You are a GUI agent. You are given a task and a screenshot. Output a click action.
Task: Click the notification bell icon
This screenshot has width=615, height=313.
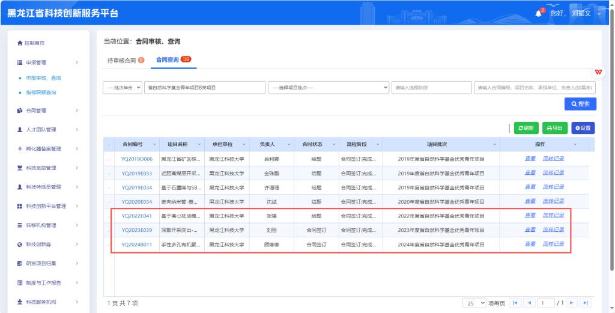click(x=538, y=13)
